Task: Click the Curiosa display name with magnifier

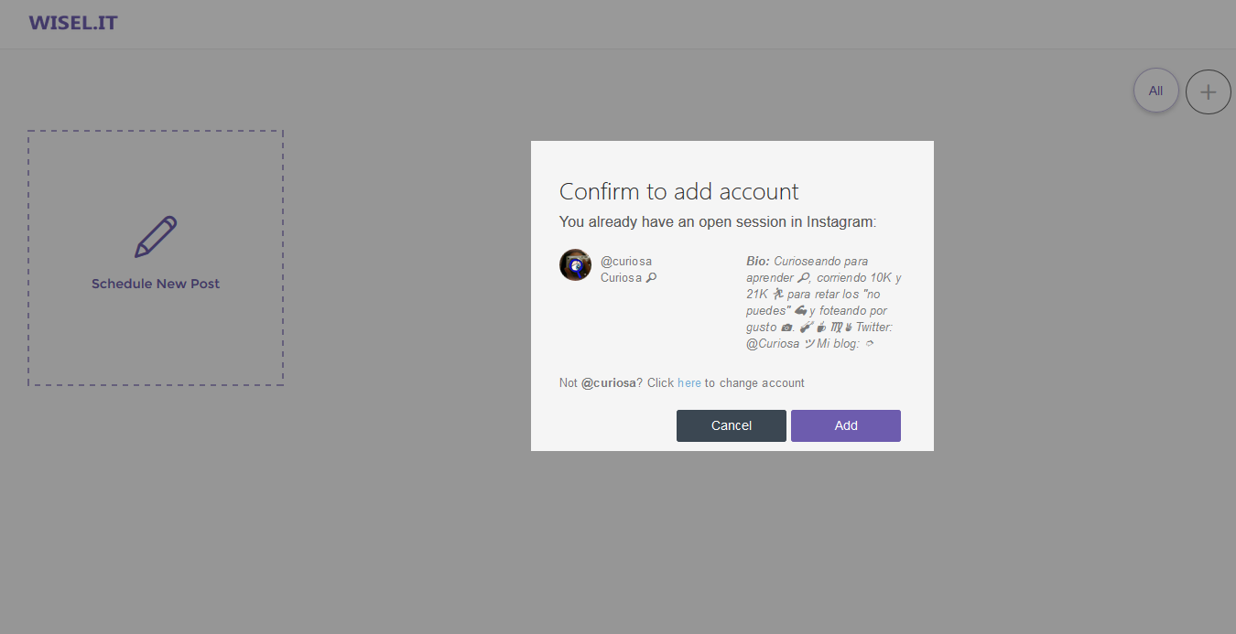Action: coord(629,277)
